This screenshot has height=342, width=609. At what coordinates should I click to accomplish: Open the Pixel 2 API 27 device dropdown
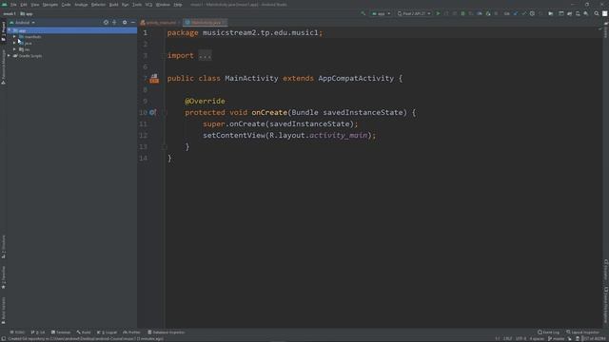[x=414, y=13]
